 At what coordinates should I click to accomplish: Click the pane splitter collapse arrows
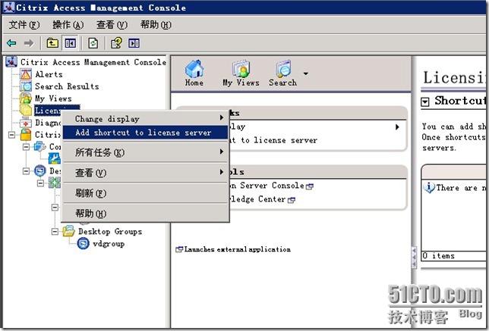coord(414,258)
